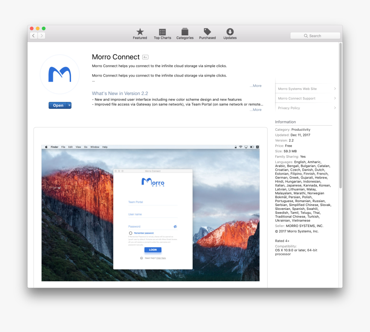Toggle the Remember password radio button

coord(130,233)
